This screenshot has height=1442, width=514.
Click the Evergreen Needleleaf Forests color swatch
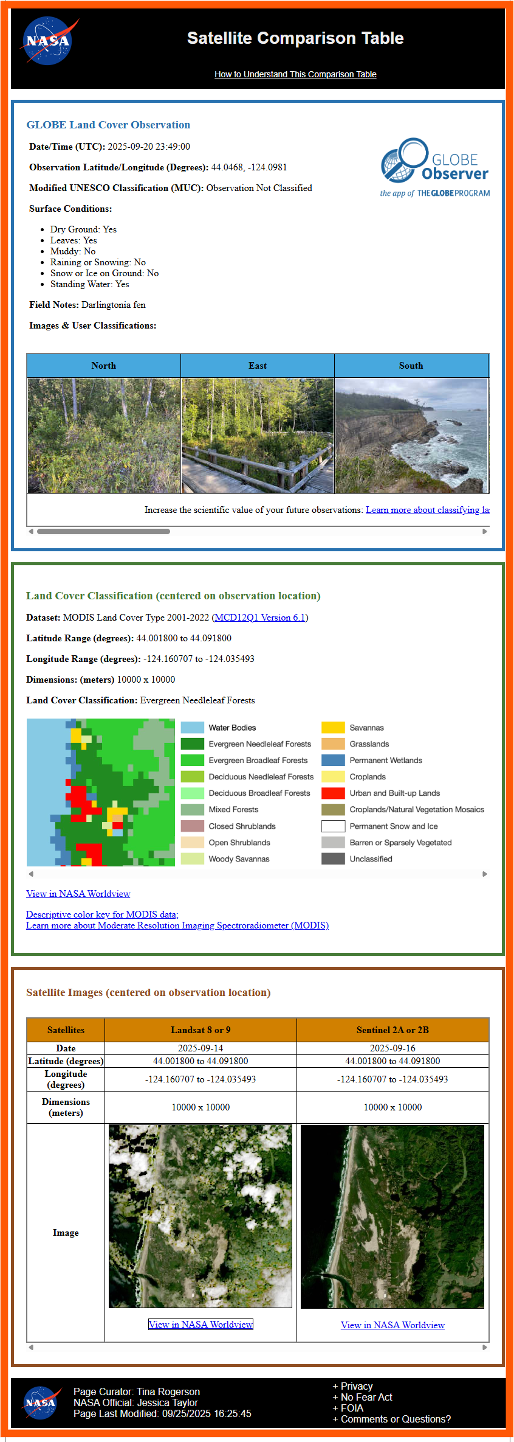[x=192, y=744]
